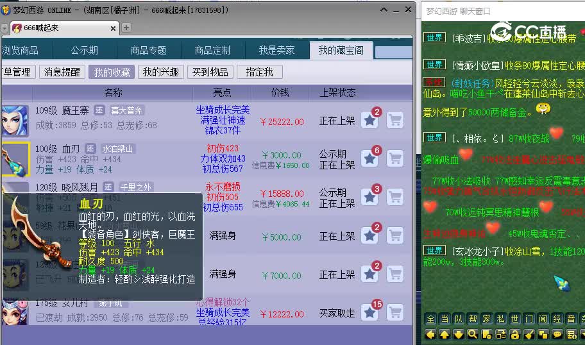Open the 商品定制 tab

[212, 50]
